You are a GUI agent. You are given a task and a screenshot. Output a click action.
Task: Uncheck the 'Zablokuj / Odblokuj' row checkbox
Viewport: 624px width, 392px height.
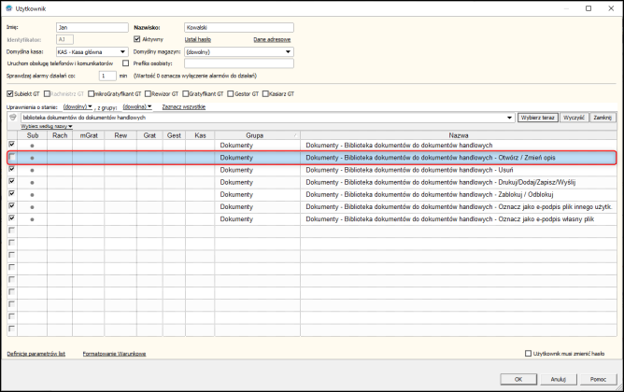(x=12, y=193)
